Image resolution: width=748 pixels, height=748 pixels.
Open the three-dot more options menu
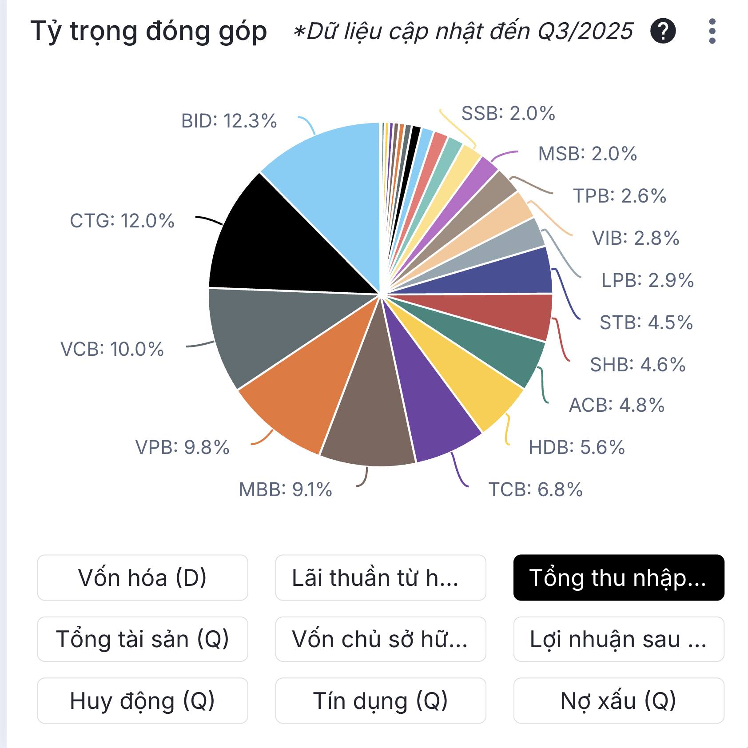(712, 31)
